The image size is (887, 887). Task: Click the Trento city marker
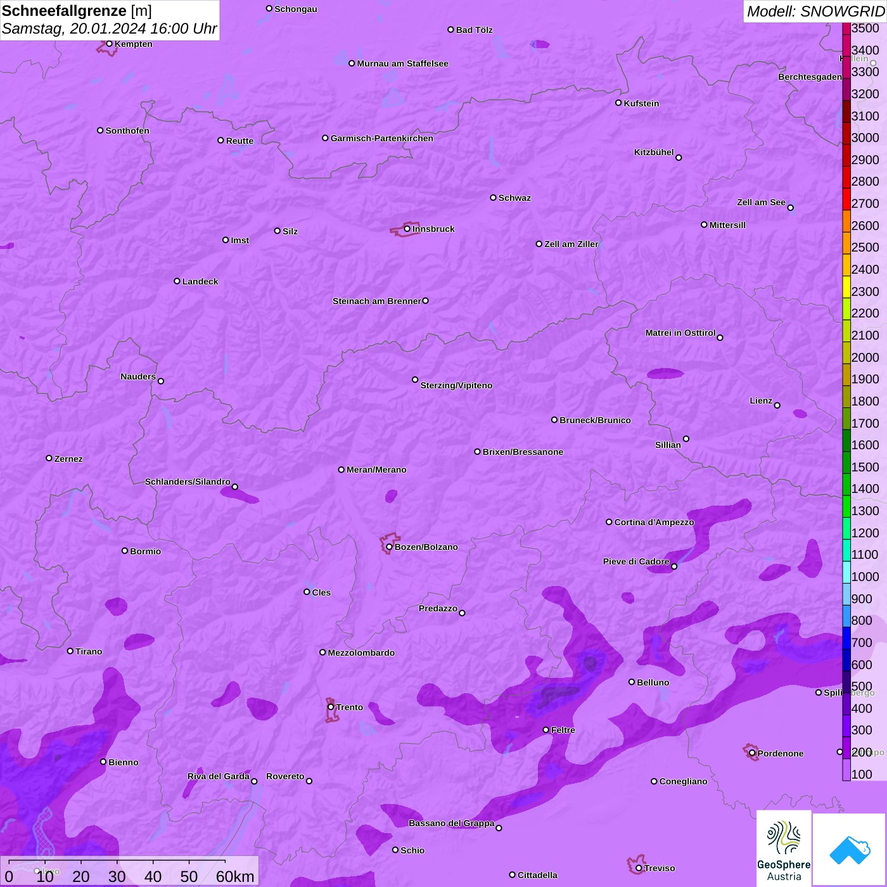point(331,707)
